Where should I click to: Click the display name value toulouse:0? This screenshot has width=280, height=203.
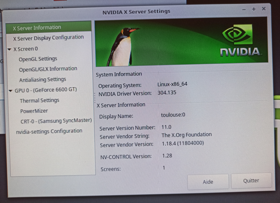pos(173,114)
